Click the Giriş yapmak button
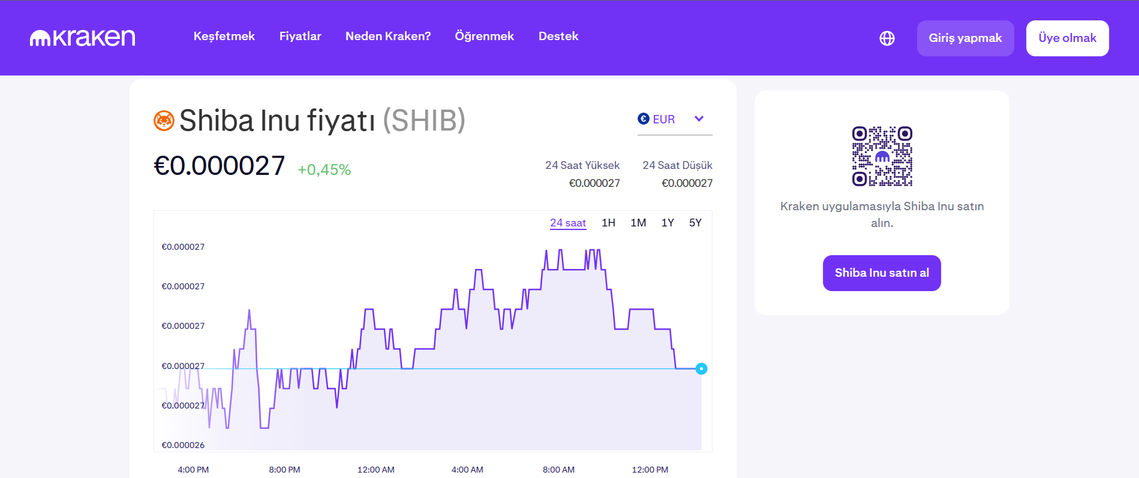 pyautogui.click(x=966, y=38)
